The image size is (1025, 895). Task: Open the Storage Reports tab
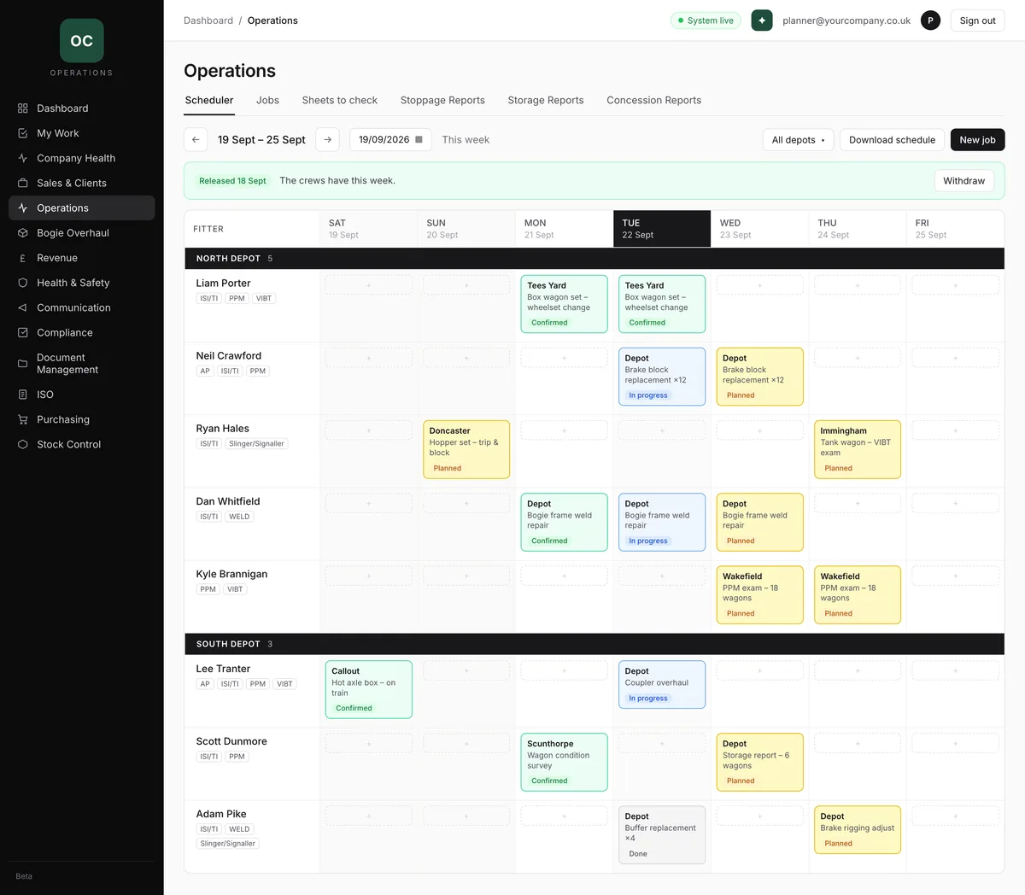pos(546,100)
